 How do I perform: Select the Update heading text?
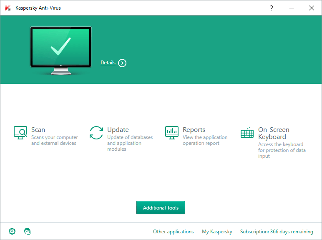(x=118, y=130)
